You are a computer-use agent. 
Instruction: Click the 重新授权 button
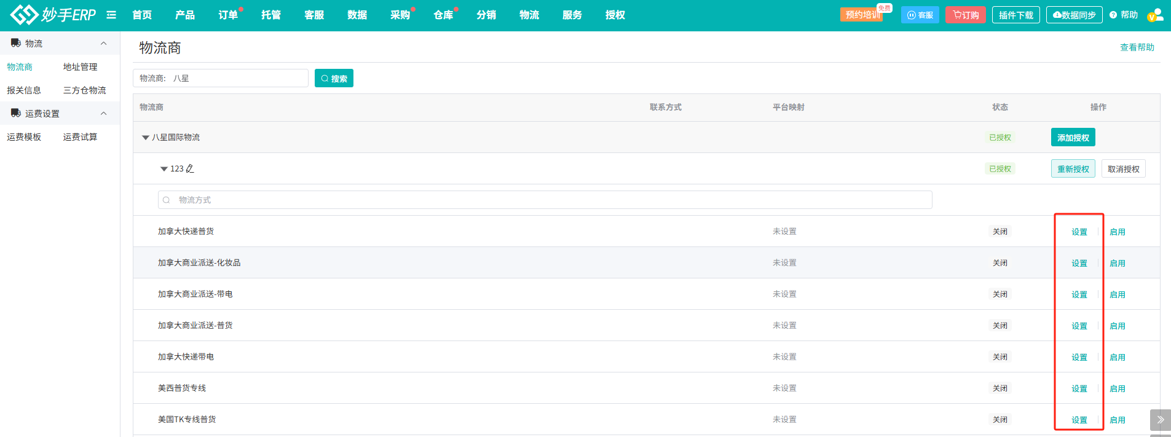pyautogui.click(x=1073, y=169)
